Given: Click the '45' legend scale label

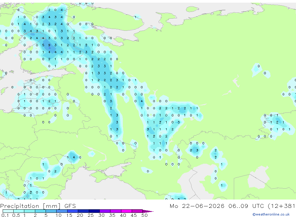Looking at the screenshot, I should [x=134, y=215].
